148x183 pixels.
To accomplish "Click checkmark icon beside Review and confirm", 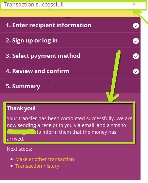I will pyautogui.click(x=136, y=72).
